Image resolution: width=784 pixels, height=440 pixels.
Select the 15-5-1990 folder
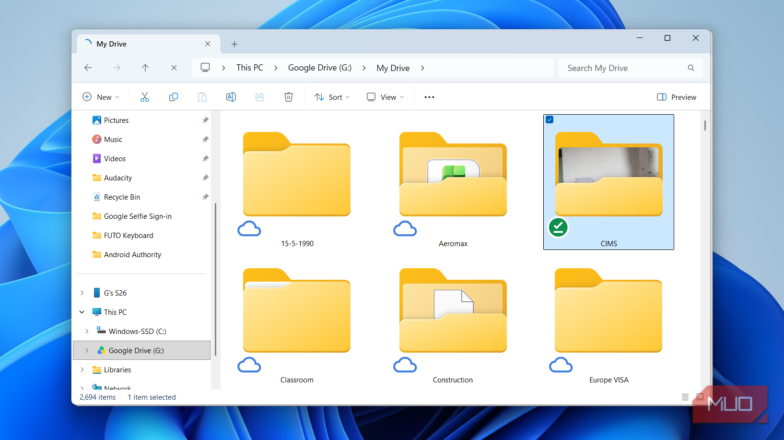[297, 182]
